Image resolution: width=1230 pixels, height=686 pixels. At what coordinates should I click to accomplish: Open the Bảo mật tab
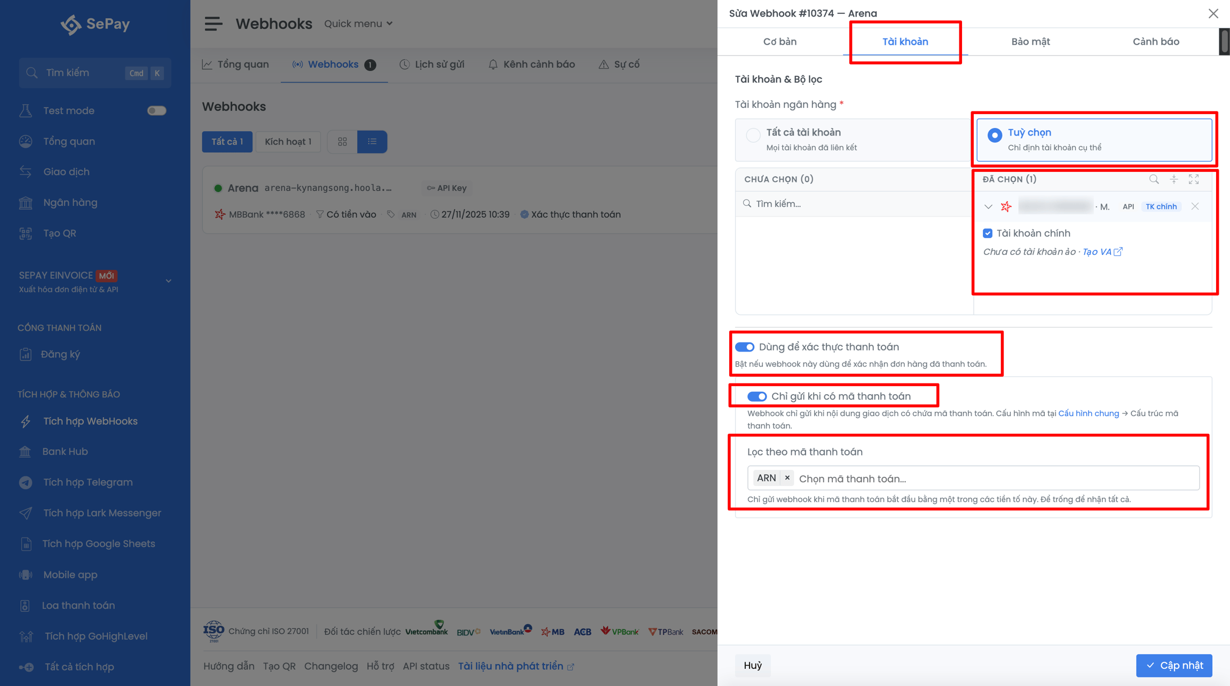[1030, 42]
